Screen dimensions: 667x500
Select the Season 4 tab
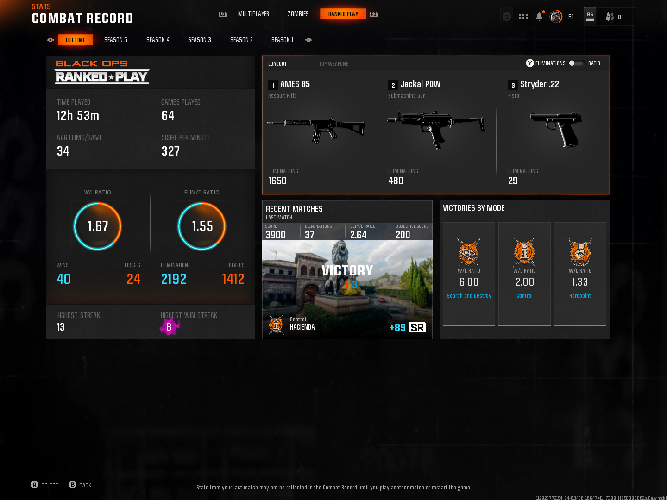[158, 40]
